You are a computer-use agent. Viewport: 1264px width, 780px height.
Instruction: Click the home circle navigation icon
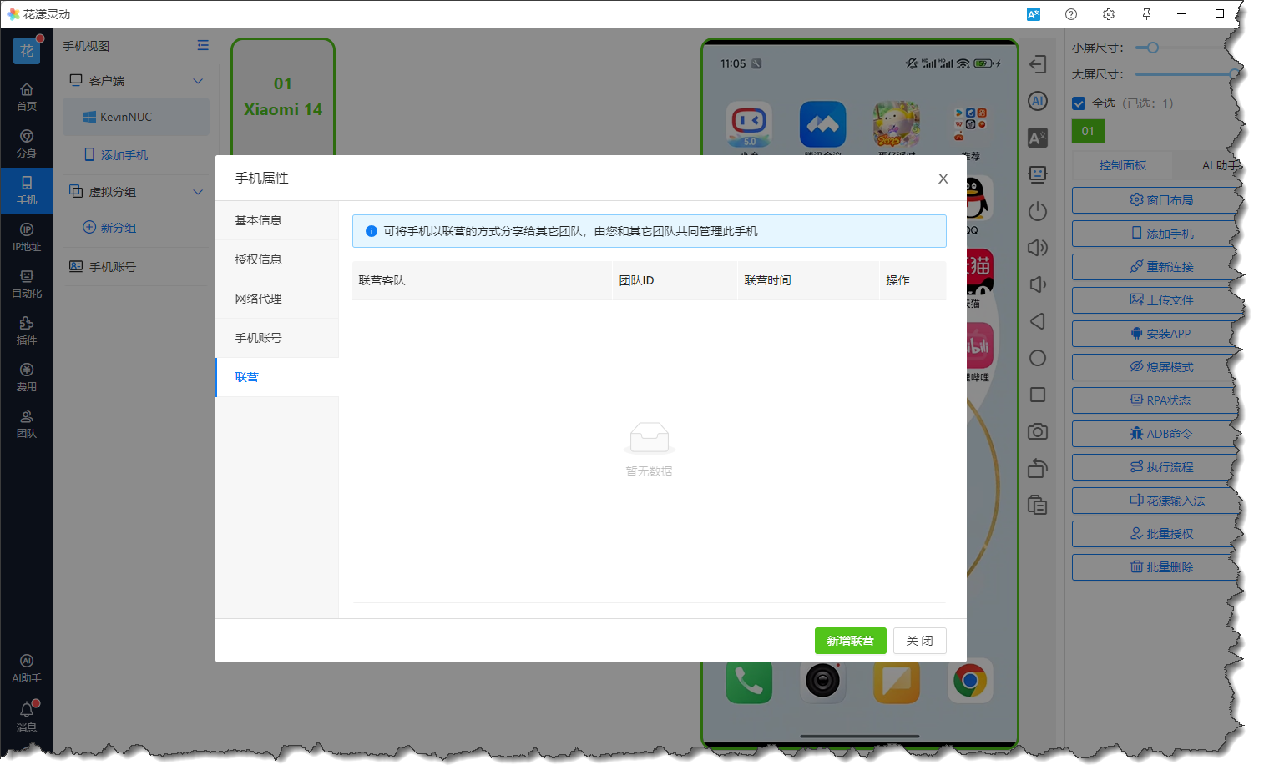[x=1038, y=358]
